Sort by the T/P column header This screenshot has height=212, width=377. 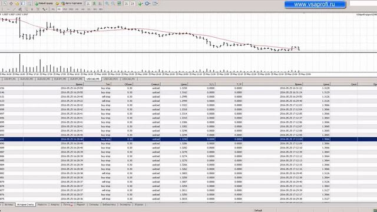tap(229, 84)
